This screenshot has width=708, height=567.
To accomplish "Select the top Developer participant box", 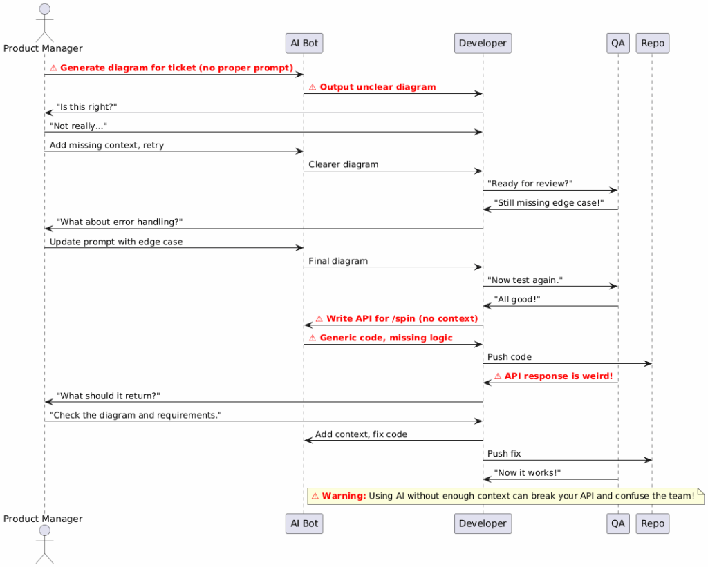I will coord(483,44).
